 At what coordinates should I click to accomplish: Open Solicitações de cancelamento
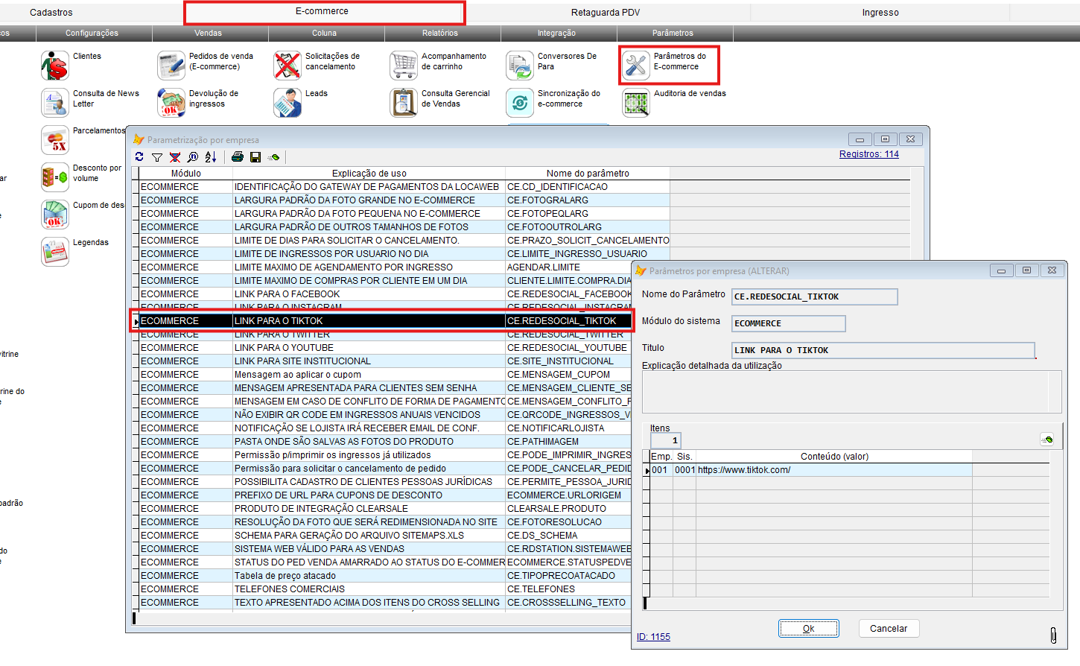click(288, 66)
